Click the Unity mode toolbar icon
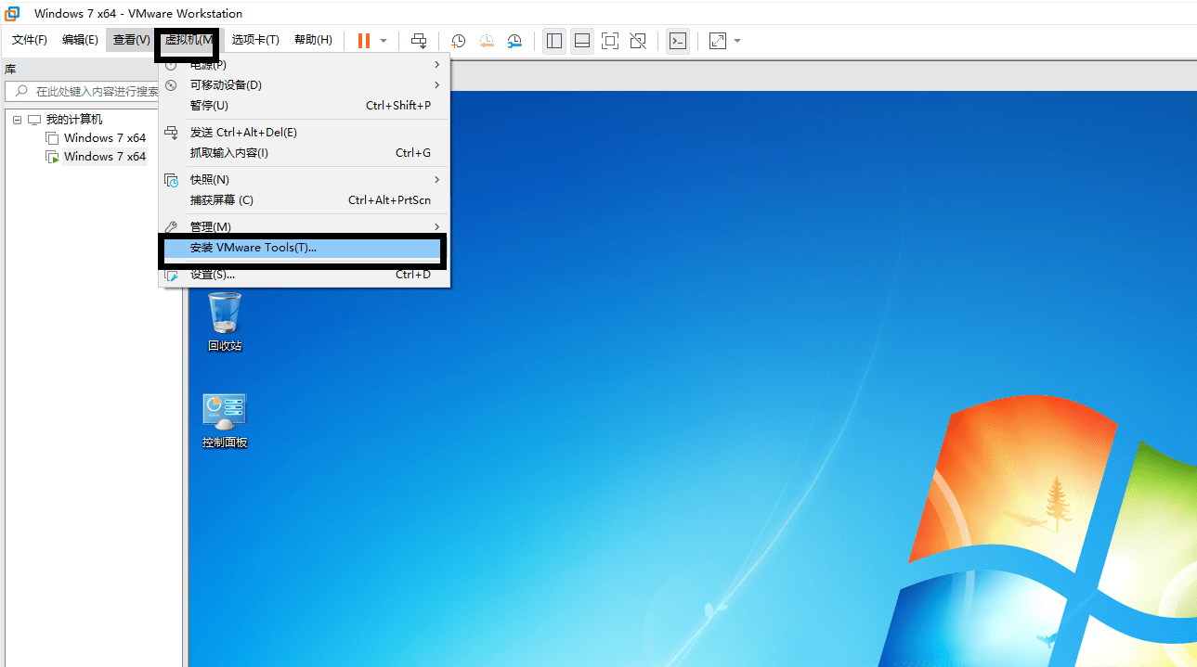 coord(638,41)
